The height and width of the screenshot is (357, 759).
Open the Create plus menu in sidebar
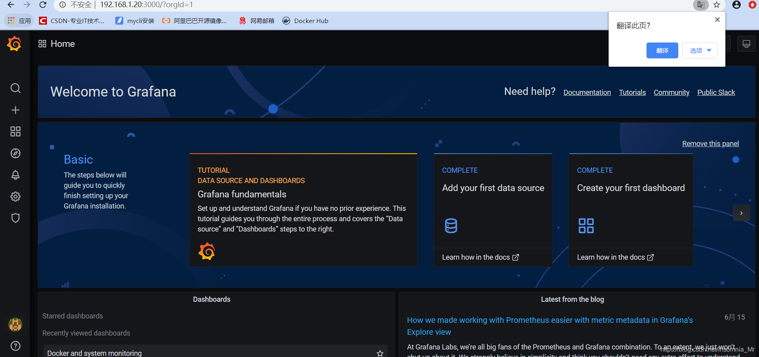(x=16, y=110)
